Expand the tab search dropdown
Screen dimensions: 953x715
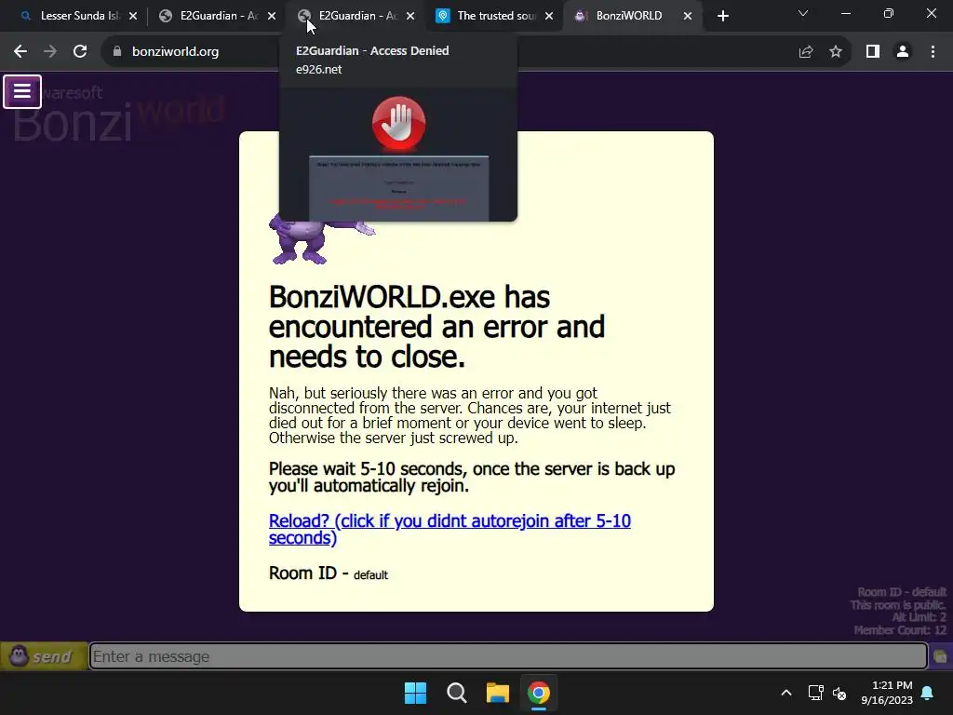803,13
